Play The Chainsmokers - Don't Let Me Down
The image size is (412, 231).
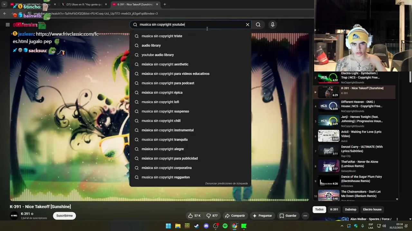click(354, 195)
